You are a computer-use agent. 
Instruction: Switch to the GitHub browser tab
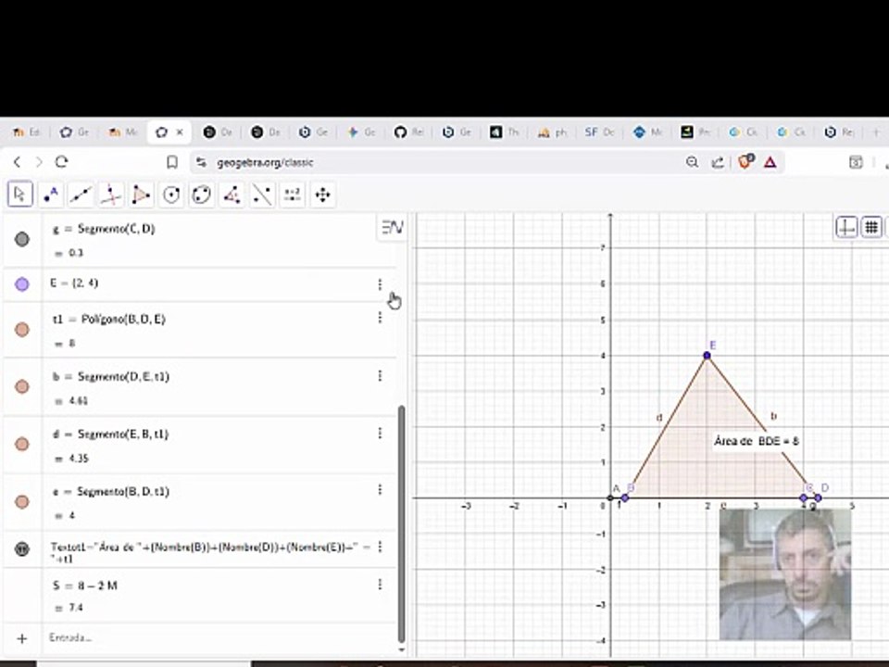(x=408, y=132)
